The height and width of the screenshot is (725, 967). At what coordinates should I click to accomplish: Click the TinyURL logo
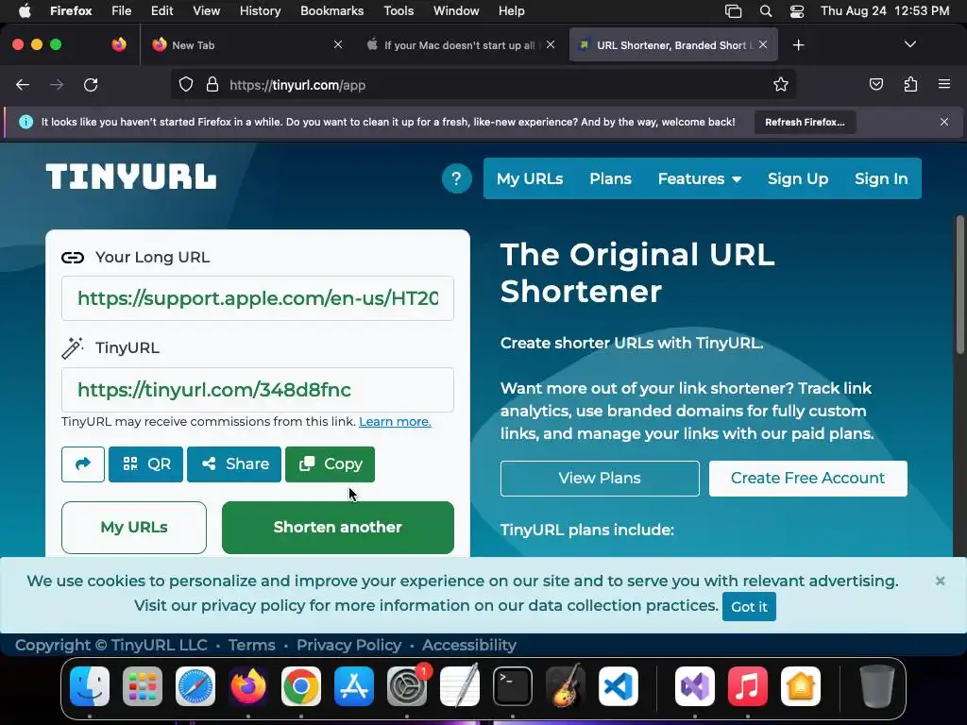(x=131, y=177)
